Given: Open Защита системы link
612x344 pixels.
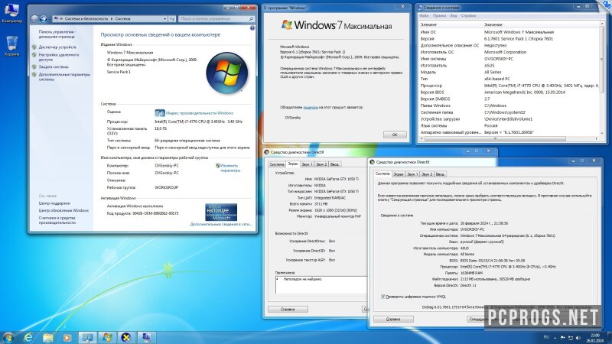Looking at the screenshot, I should [x=54, y=67].
